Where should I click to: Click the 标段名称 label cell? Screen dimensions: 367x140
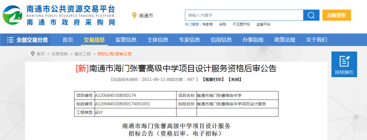point(187,104)
